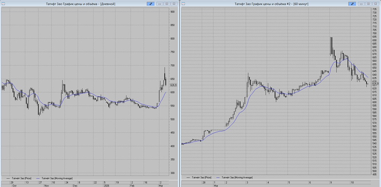
Task: Click the Dec month label on the daily time axis
Action: pos(75,185)
